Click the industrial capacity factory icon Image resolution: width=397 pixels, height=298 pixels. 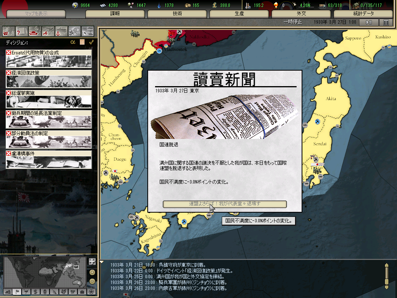(x=356, y=5)
